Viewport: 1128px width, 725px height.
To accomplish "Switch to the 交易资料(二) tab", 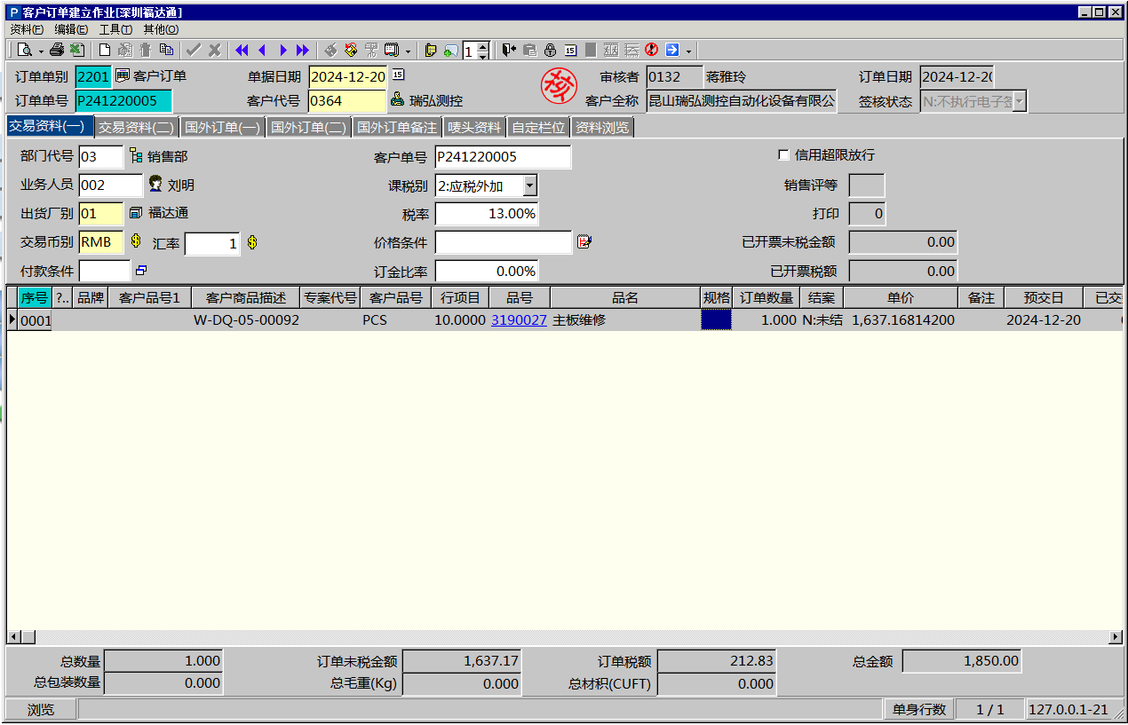I will point(136,128).
